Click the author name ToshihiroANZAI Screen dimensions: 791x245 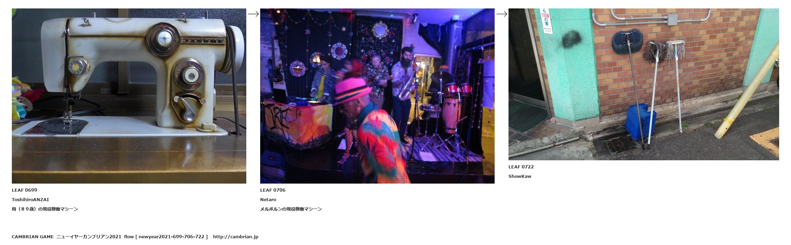(x=30, y=199)
